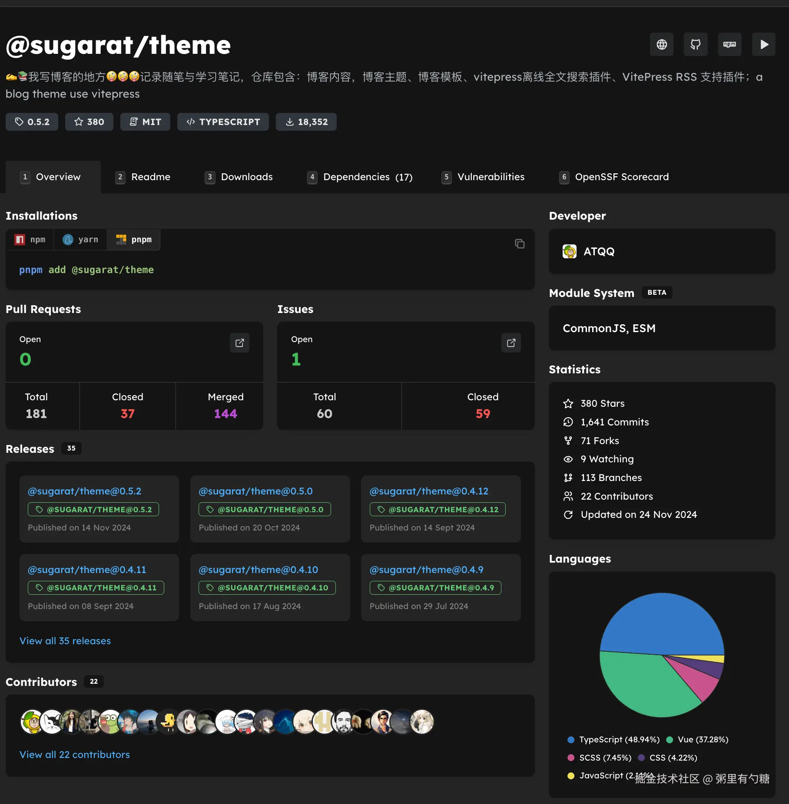Open release @sugarat/theme@0.4.12 link

(429, 491)
